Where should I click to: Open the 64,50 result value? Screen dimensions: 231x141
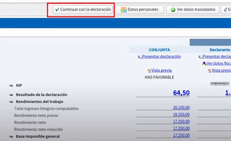point(181,93)
